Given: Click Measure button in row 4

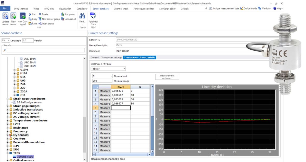Looking at the screenshot, I should 105,104.
